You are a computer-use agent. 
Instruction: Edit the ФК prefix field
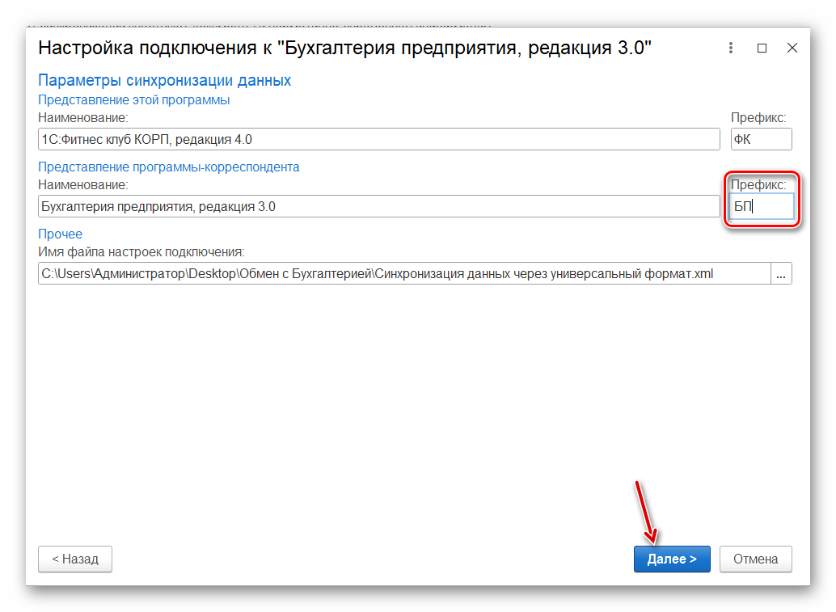tap(761, 139)
